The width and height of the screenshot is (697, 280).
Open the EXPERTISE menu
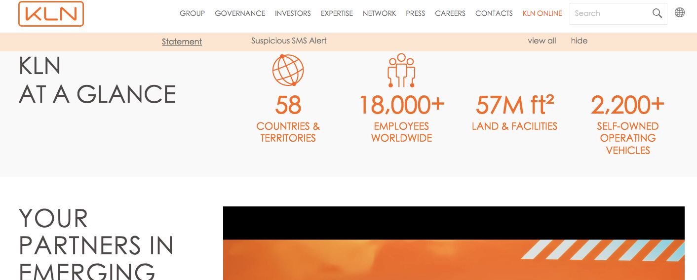[337, 13]
